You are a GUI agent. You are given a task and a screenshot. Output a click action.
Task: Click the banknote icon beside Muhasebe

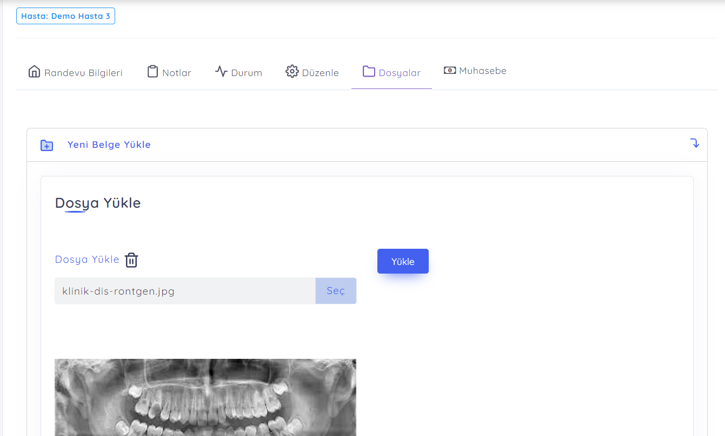point(450,71)
